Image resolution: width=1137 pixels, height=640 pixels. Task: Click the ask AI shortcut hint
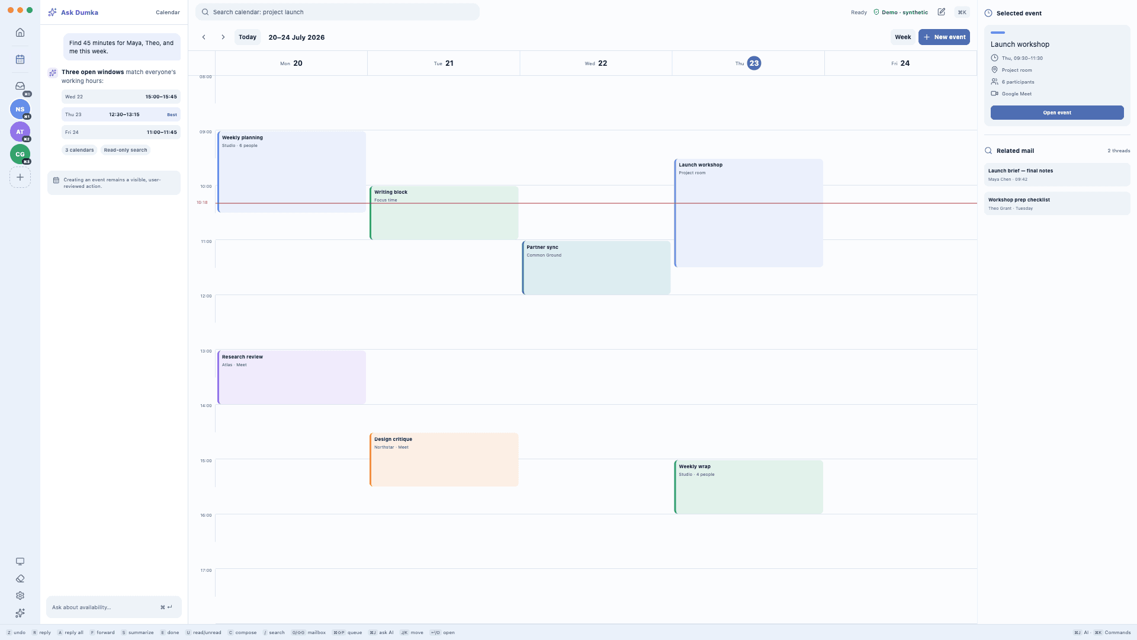point(381,633)
